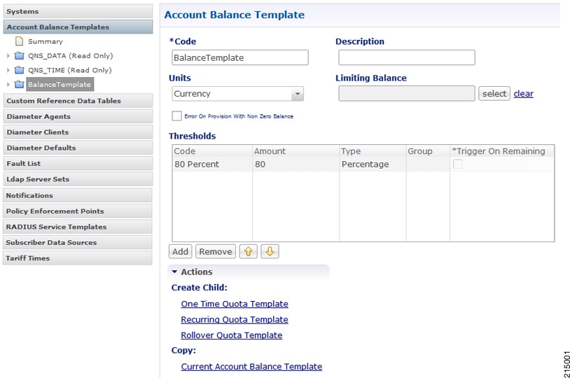Click the Percentage type cell

373,164
